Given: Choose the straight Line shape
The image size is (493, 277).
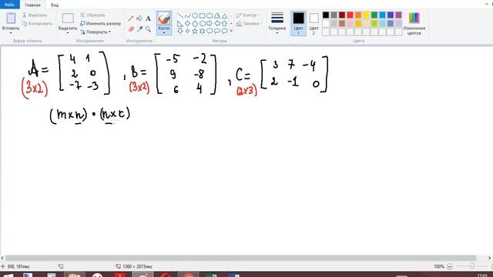Looking at the screenshot, I should (x=180, y=15).
